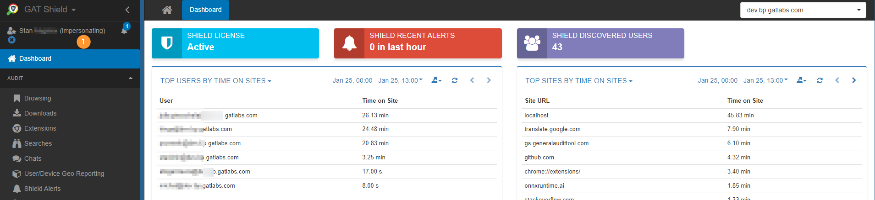Click the Shield Recent Alerts bell icon
Viewport: 875px width, 200px height.
coord(349,43)
